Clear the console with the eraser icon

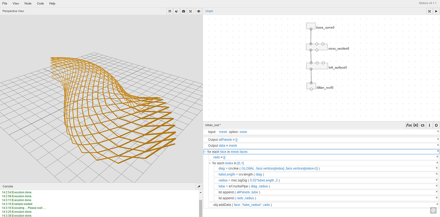pyautogui.click(x=199, y=186)
